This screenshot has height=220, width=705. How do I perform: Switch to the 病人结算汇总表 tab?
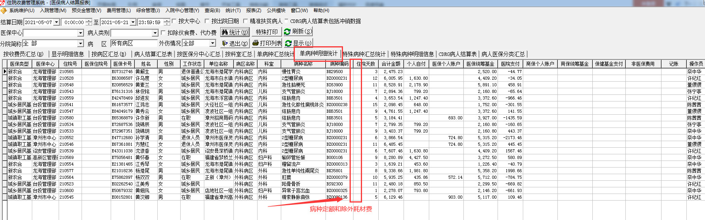pyautogui.click(x=153, y=54)
